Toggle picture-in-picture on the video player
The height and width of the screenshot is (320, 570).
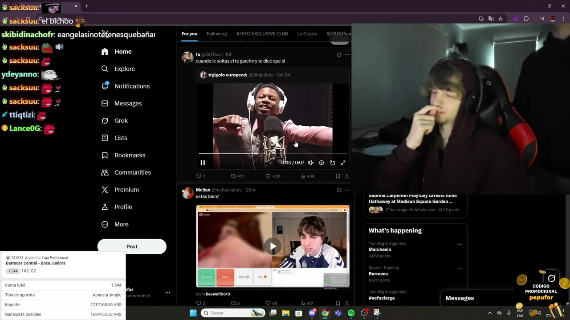pyautogui.click(x=332, y=163)
